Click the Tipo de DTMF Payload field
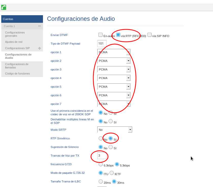 click(x=102, y=44)
